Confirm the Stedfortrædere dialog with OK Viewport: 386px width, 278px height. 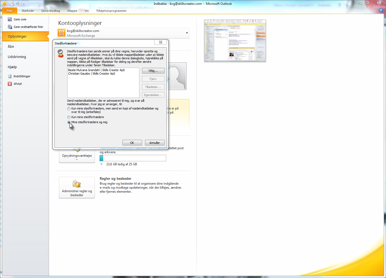tap(132, 143)
